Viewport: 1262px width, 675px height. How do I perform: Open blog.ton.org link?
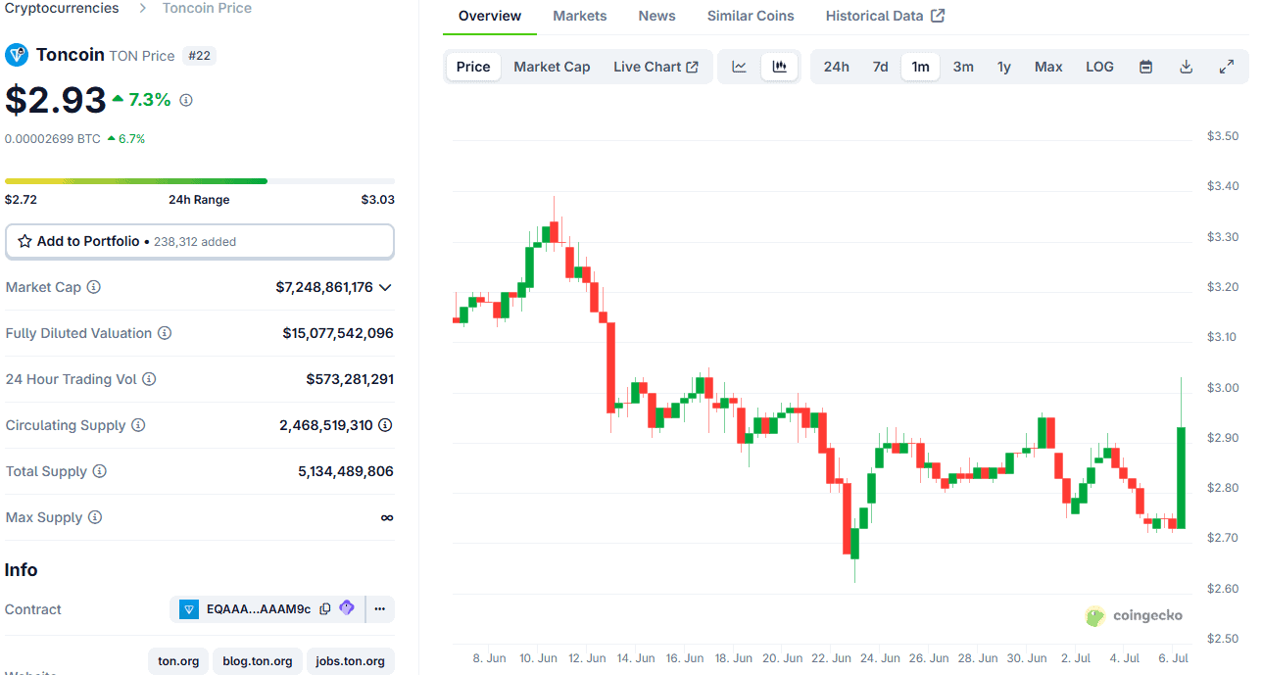point(258,661)
